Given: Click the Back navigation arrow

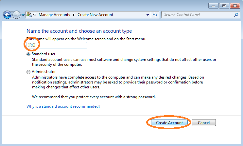Looking at the screenshot, I should pyautogui.click(x=7, y=15).
